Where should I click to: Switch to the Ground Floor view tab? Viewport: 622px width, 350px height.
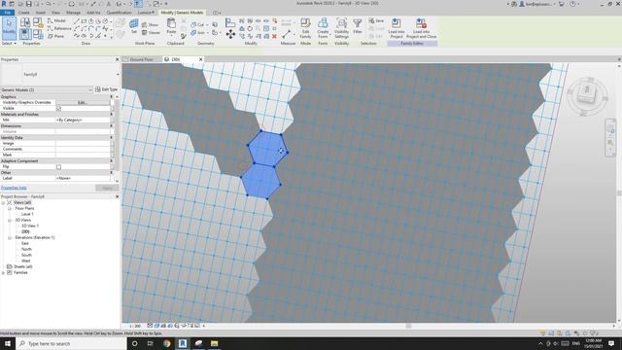pyautogui.click(x=142, y=59)
